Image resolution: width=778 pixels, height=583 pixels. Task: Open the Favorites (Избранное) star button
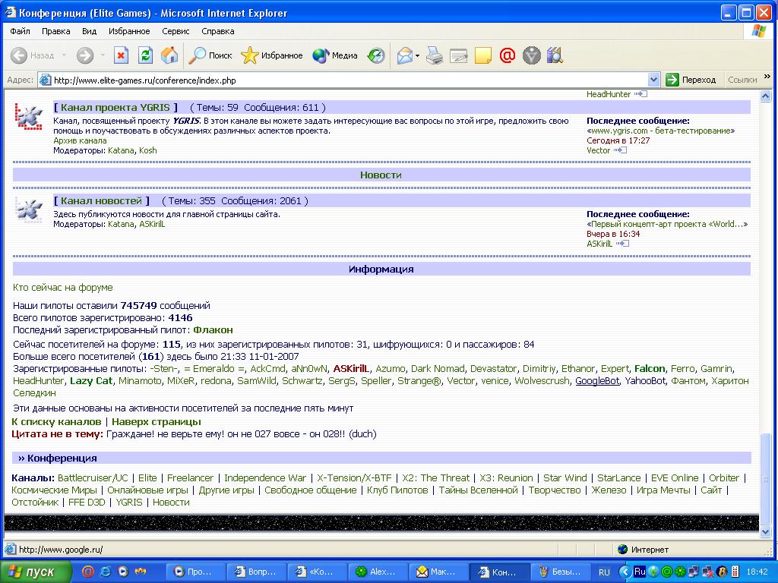click(271, 55)
